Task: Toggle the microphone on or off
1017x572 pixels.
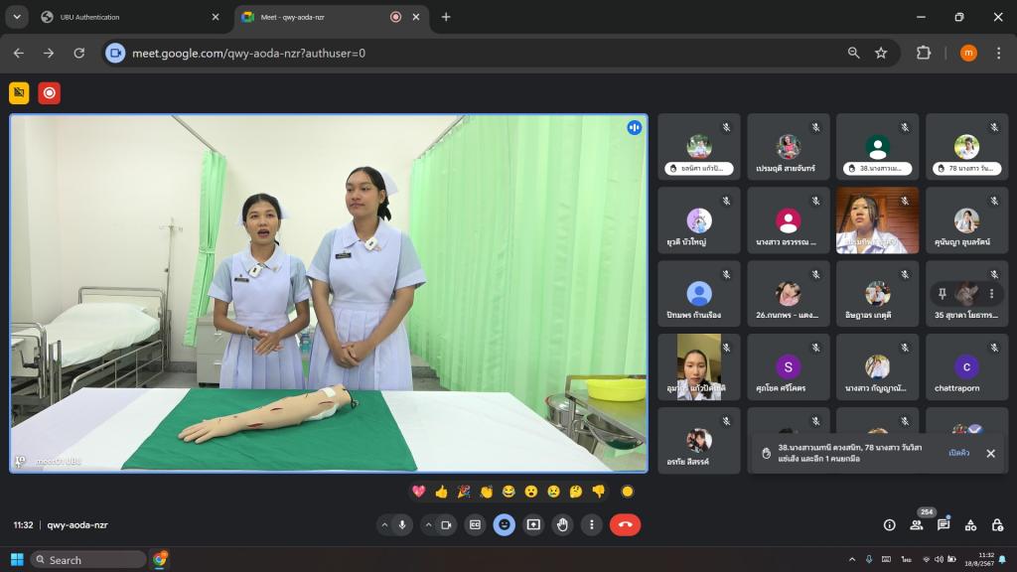Action: coord(402,524)
